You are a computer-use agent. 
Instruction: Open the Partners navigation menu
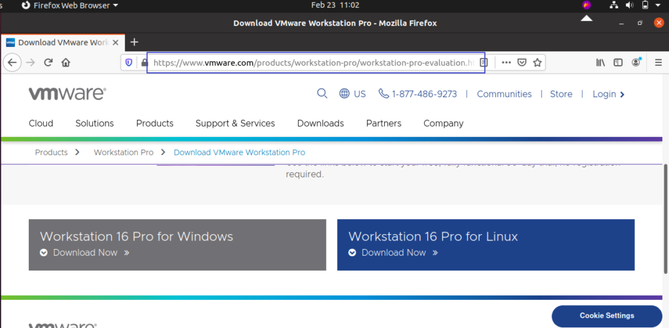tap(383, 123)
